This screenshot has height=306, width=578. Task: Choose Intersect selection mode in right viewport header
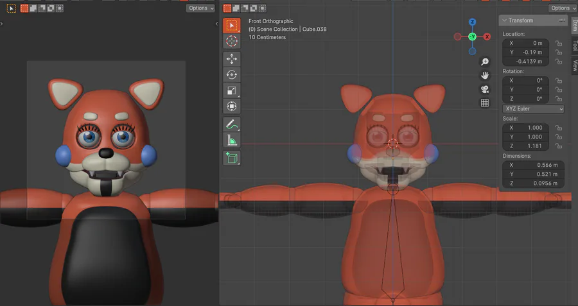(x=263, y=8)
